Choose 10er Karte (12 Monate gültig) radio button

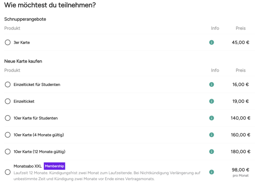(8, 151)
